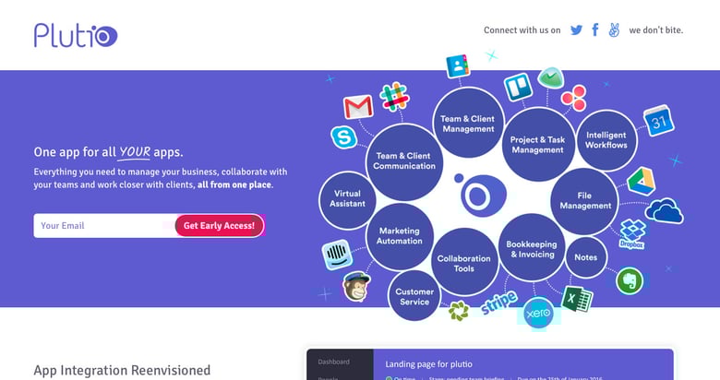Select the Project & Task Management bubble

pos(537,145)
